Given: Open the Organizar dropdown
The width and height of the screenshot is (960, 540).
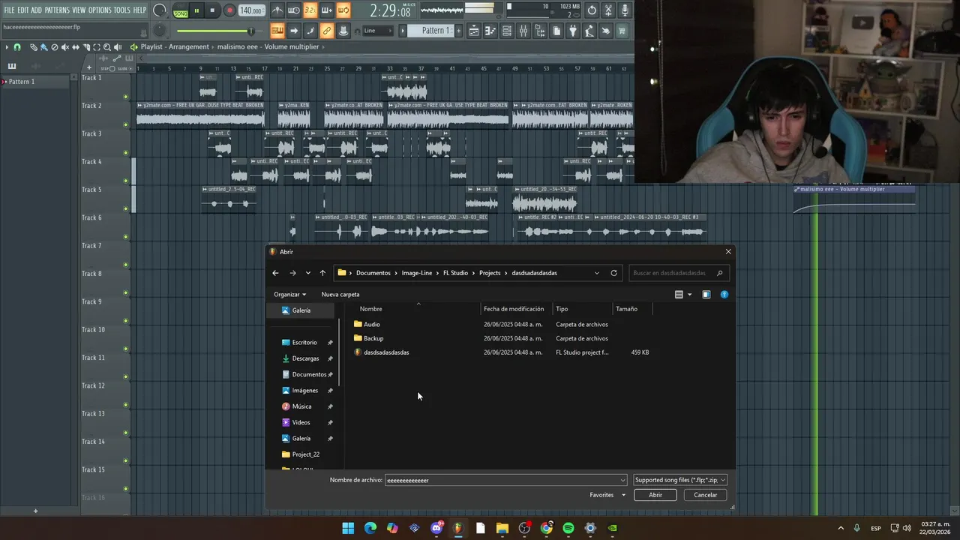Looking at the screenshot, I should point(289,295).
